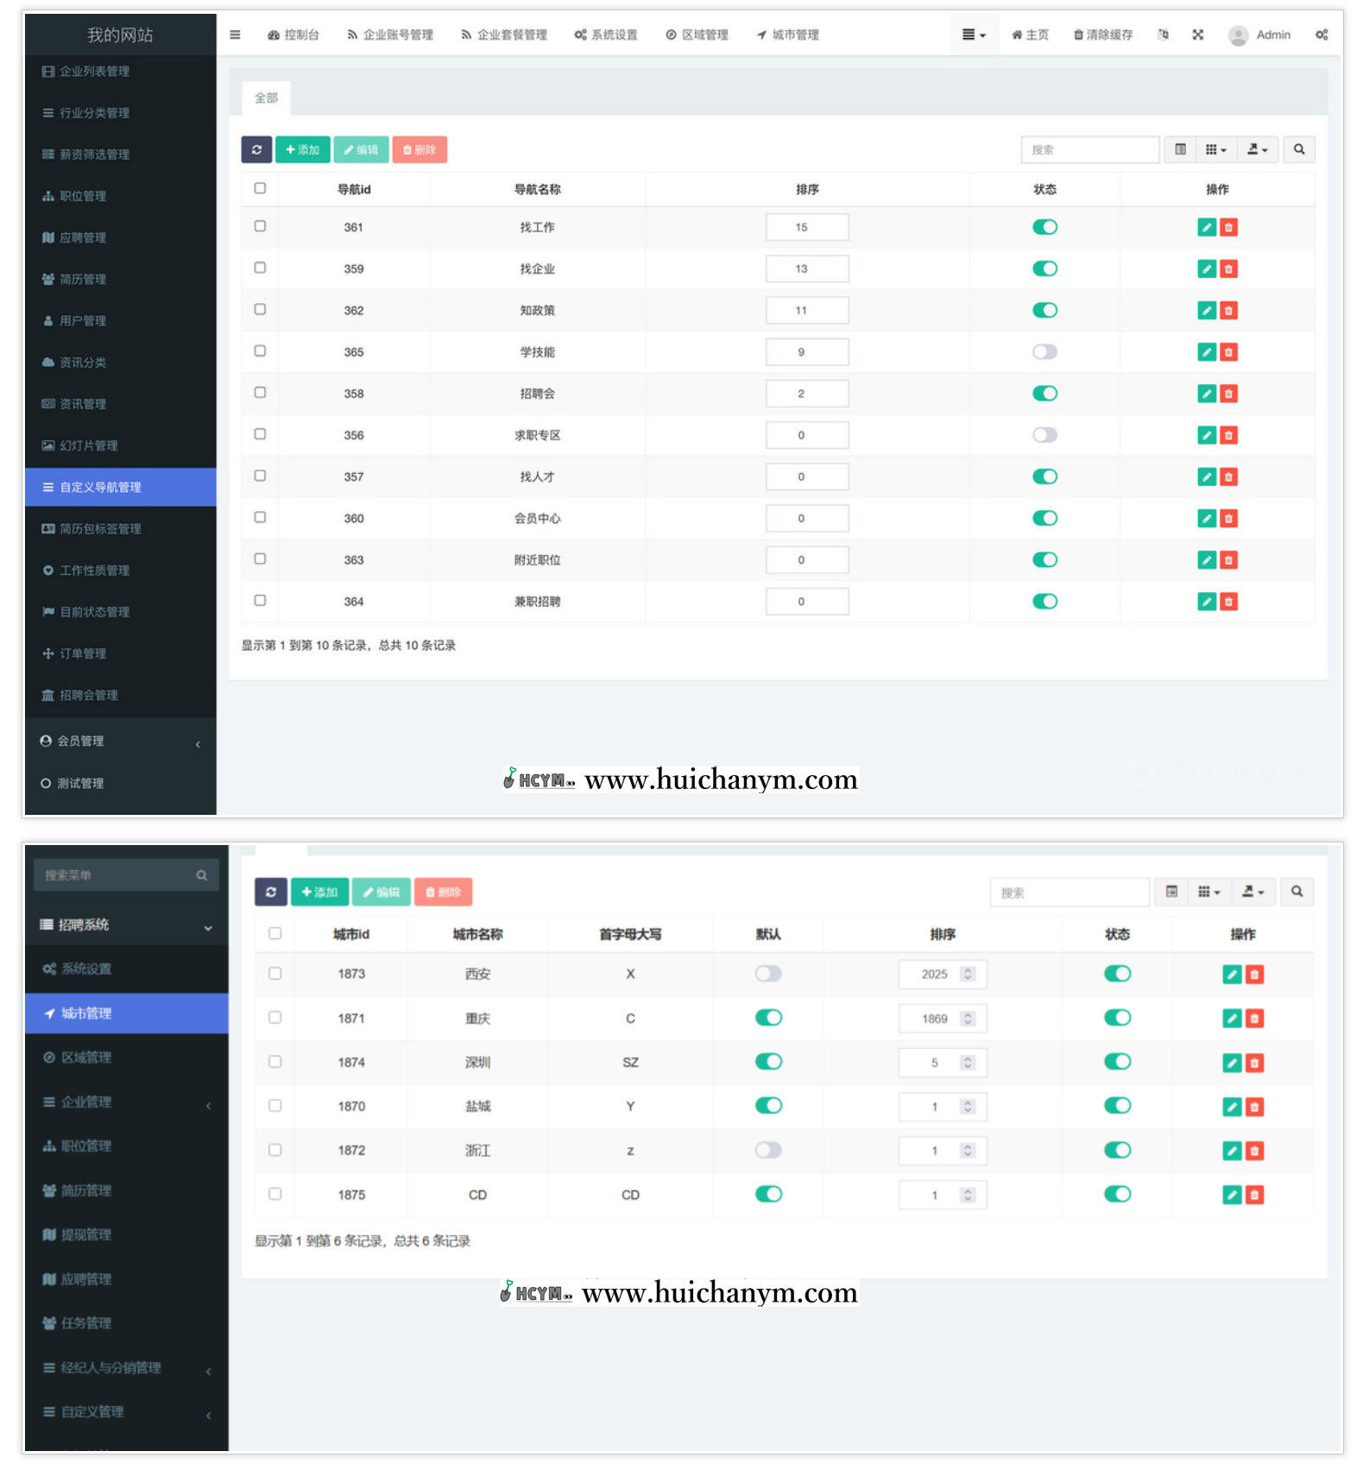Click the fullscreen icon in the top bar

tap(1197, 35)
